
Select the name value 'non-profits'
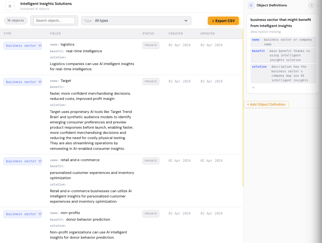tap(70, 213)
